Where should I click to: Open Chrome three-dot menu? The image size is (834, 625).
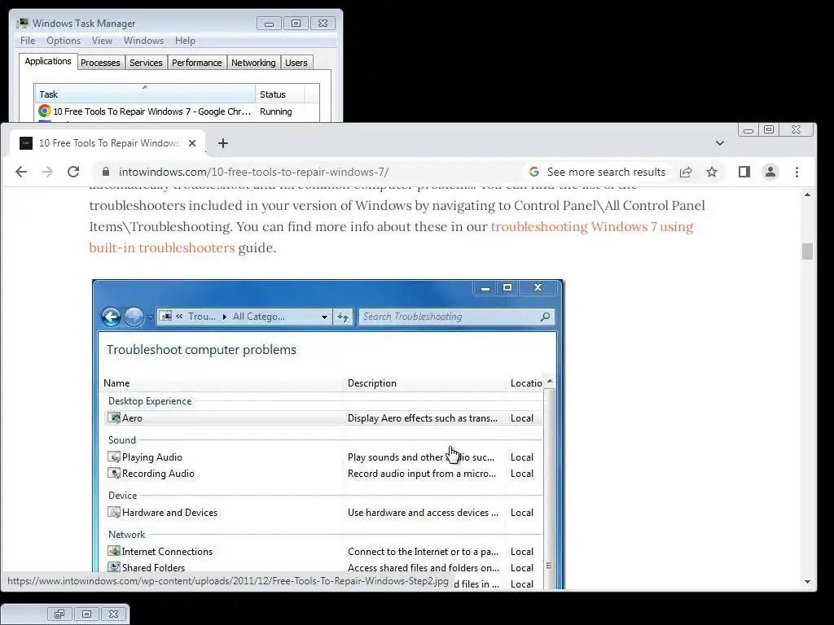[797, 172]
